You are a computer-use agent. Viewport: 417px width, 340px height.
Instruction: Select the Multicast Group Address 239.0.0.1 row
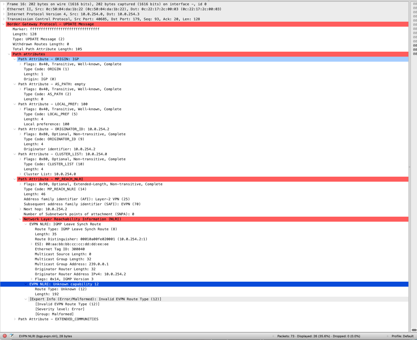(x=72, y=264)
